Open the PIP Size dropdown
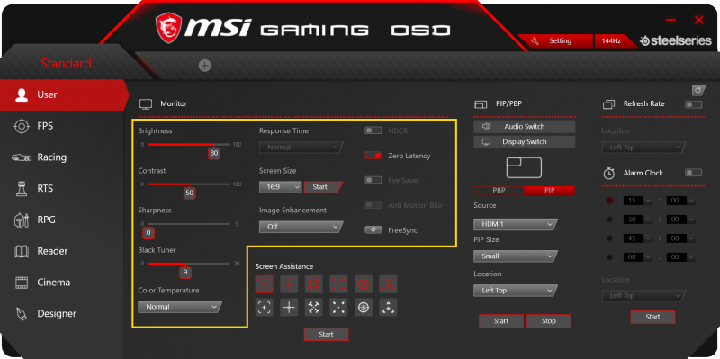 515,256
